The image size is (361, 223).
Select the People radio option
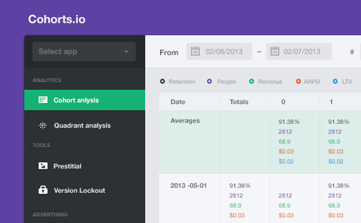(209, 81)
